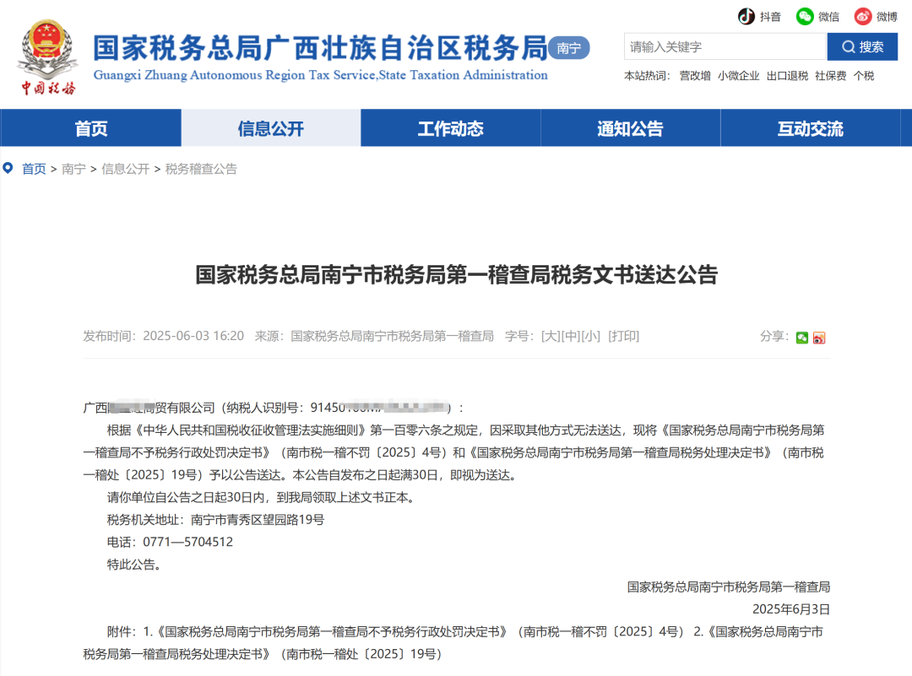
Task: Click the [打印] print link
Action: (x=625, y=336)
